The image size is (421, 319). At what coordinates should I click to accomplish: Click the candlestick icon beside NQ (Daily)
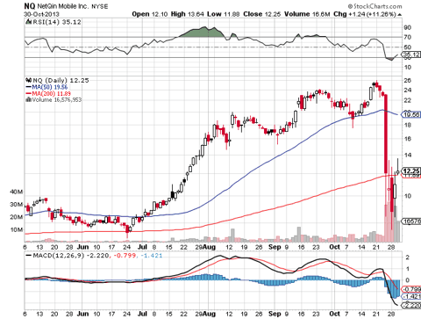pyautogui.click(x=29, y=80)
